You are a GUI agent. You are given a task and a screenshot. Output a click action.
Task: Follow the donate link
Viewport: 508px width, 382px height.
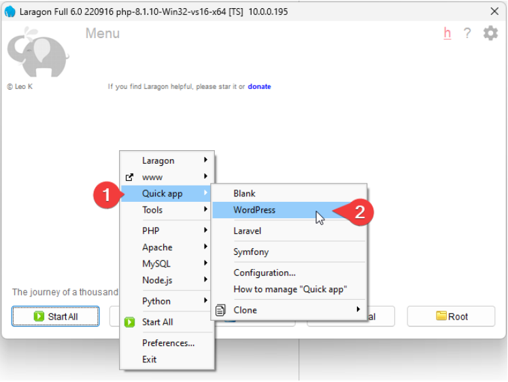pyautogui.click(x=259, y=86)
